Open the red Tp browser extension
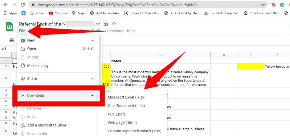The width and height of the screenshot is (290, 136). click(274, 5)
